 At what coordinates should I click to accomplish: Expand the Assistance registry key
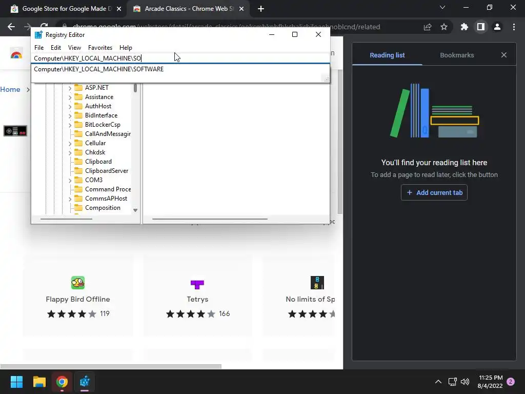pyautogui.click(x=70, y=97)
